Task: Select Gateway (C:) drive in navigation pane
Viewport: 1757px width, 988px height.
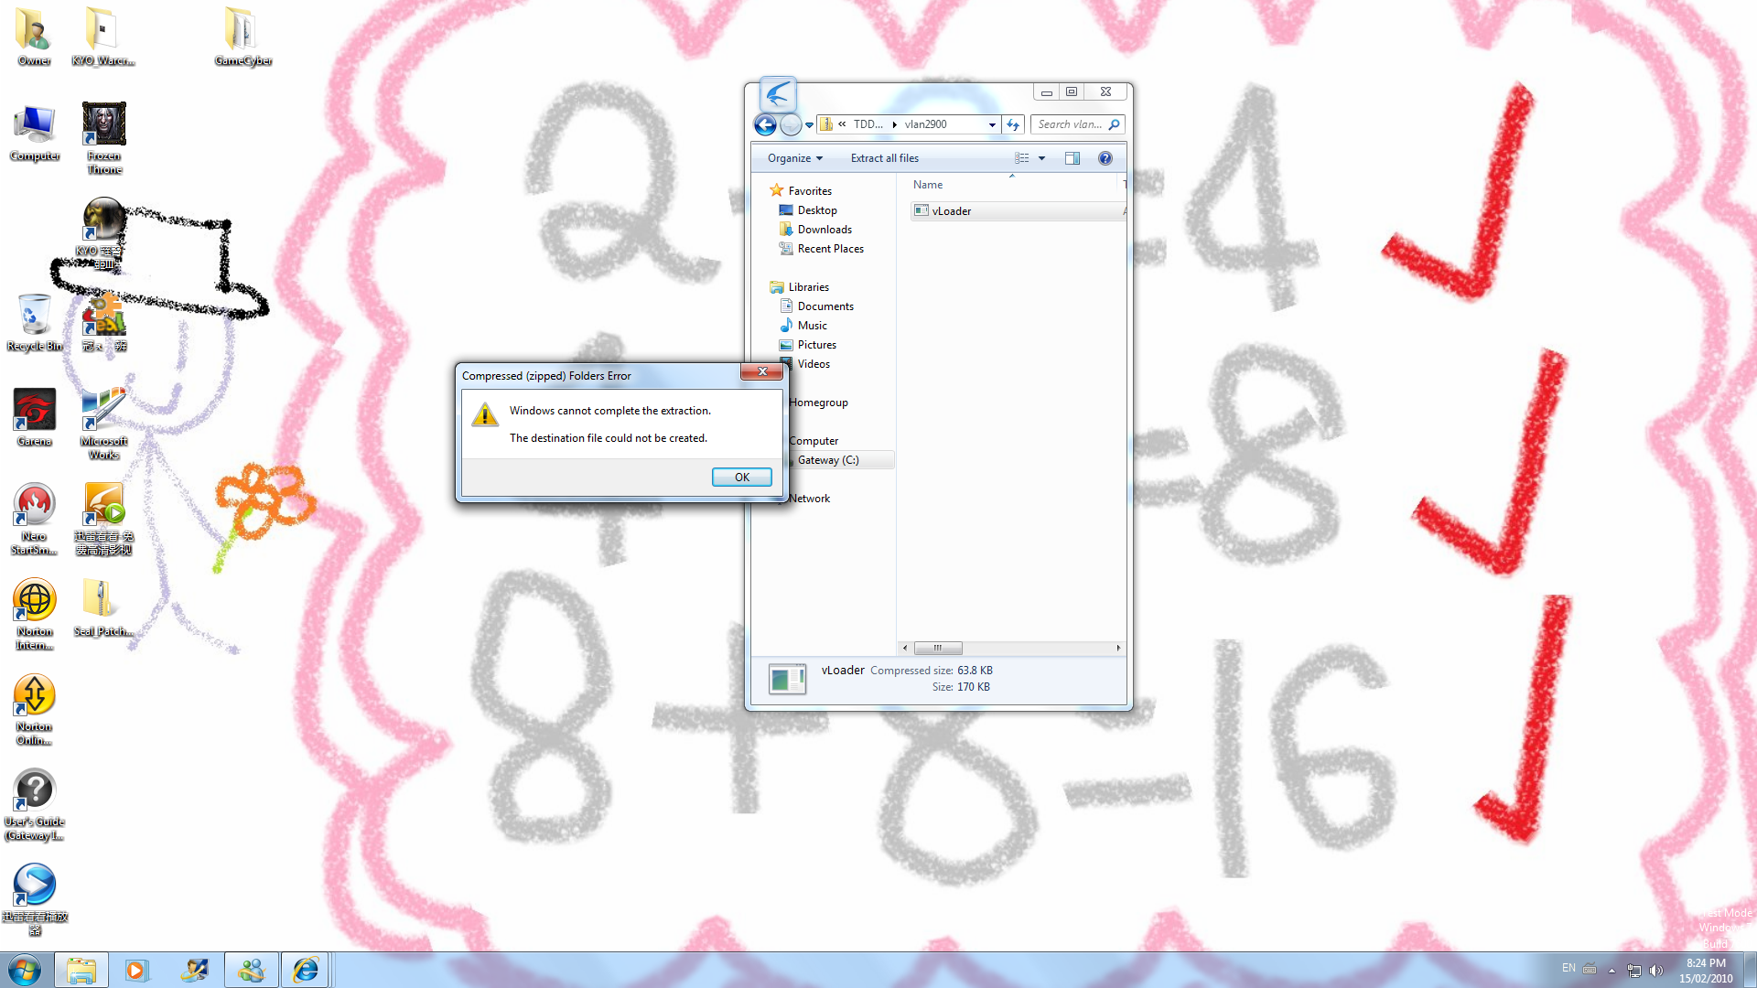Action: [x=827, y=460]
